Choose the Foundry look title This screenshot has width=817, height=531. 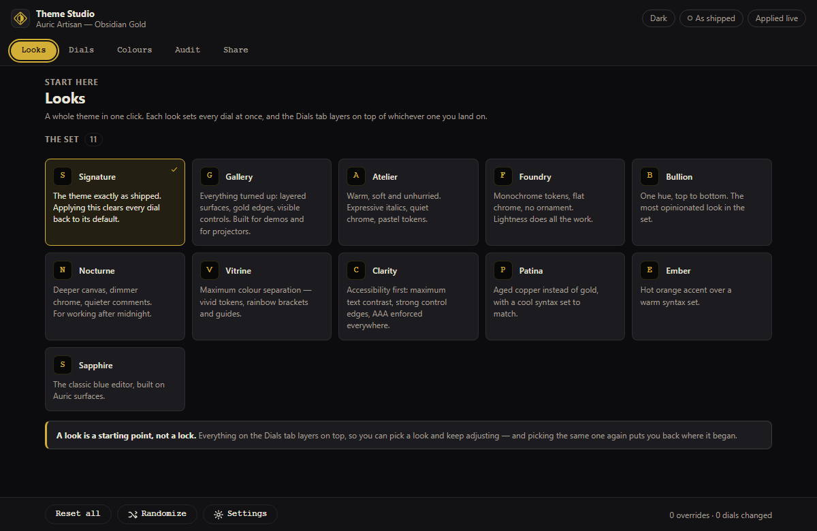535,177
